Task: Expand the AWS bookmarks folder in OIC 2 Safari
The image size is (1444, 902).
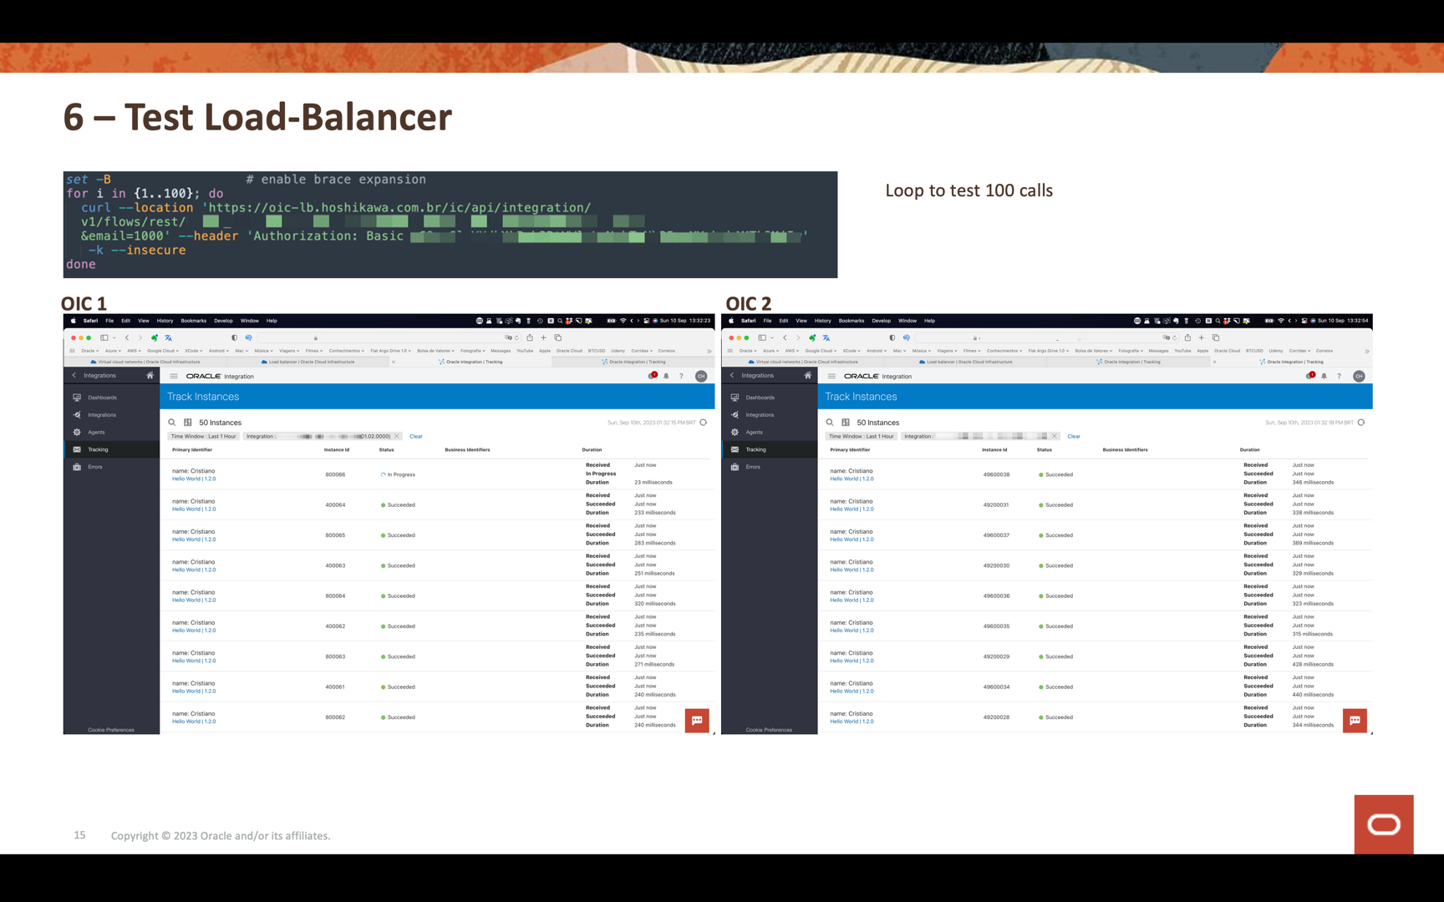Action: 792,351
